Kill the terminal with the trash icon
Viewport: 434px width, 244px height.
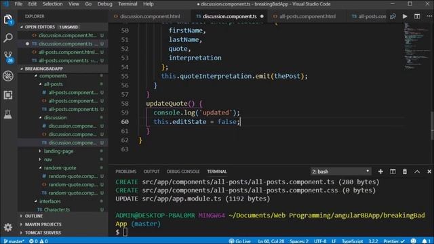click(x=405, y=171)
